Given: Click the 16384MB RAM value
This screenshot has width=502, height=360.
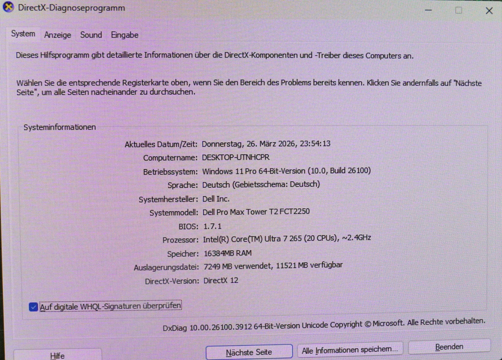Looking at the screenshot, I should tap(227, 253).
